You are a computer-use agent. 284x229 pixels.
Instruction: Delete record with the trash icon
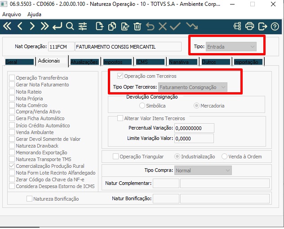point(138,26)
